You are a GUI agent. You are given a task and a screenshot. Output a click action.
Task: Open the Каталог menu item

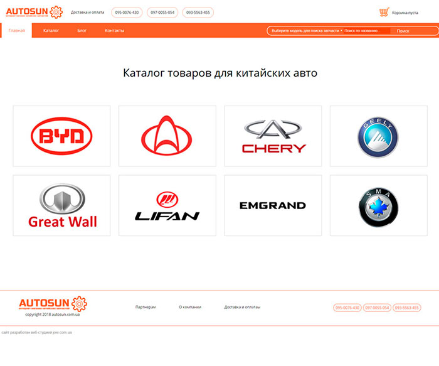tap(51, 31)
